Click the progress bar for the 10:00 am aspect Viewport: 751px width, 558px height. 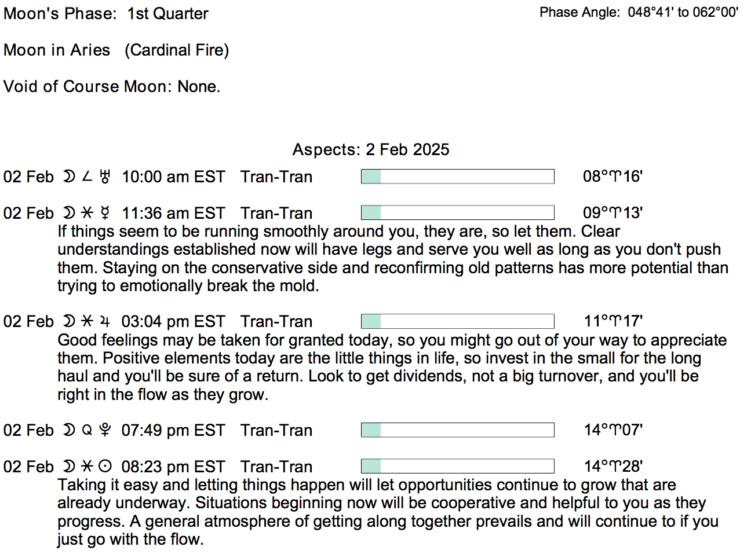click(x=457, y=177)
